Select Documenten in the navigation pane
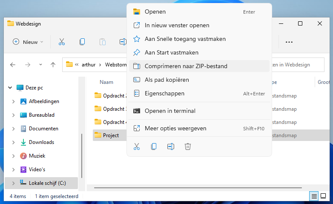The image size is (333, 204). pos(43,129)
